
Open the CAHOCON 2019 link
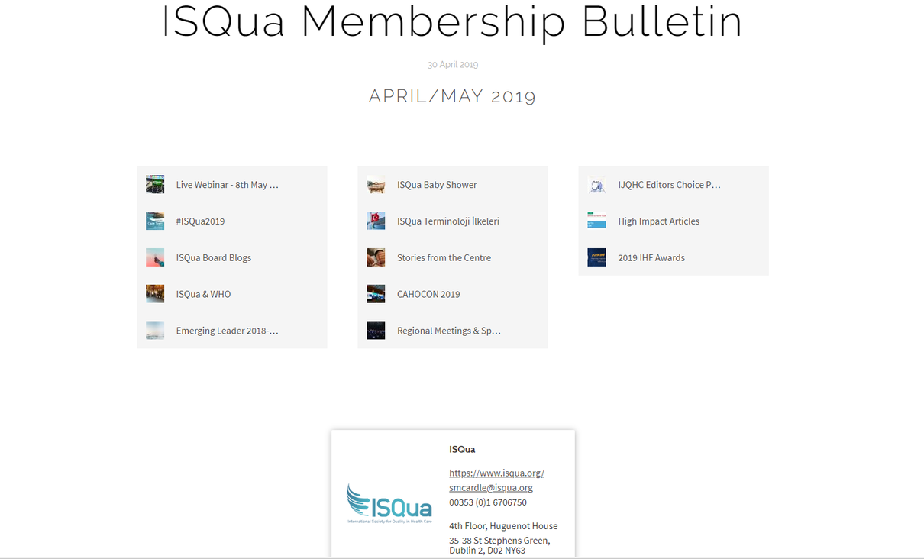(x=428, y=295)
